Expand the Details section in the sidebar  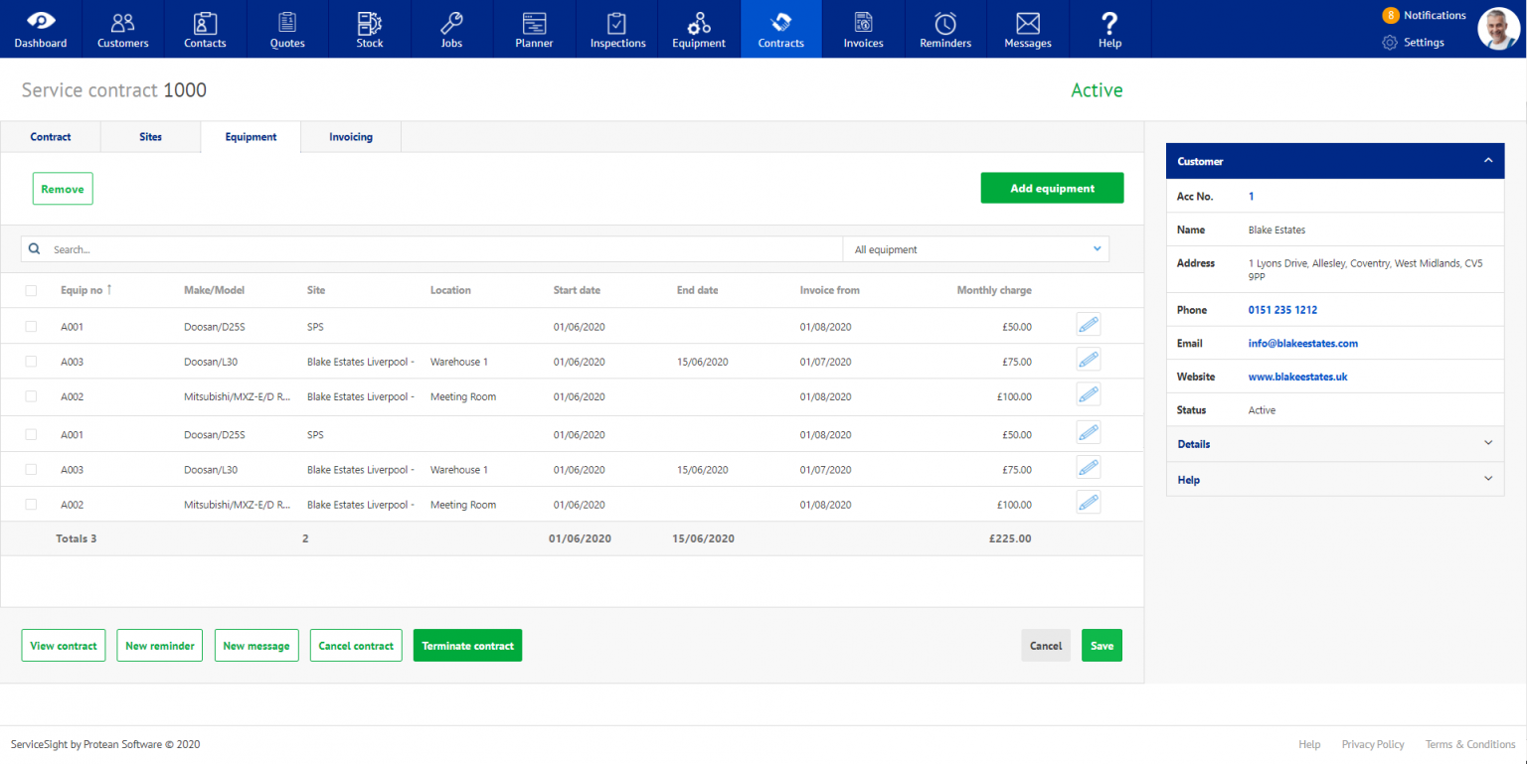[1334, 444]
